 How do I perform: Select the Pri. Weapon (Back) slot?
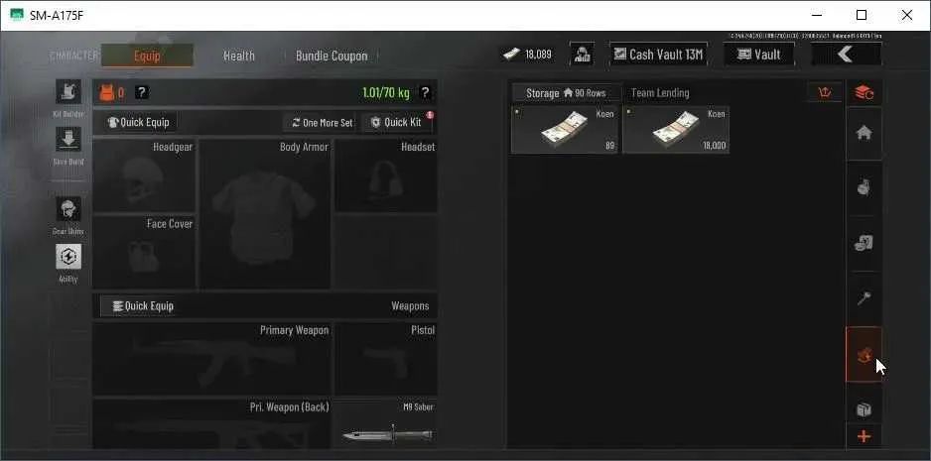pyautogui.click(x=212, y=424)
